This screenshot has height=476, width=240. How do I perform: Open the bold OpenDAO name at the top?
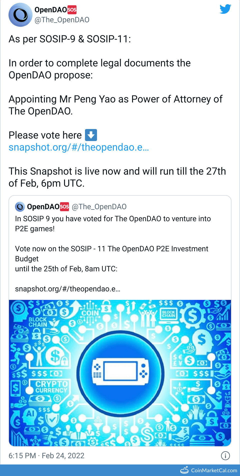(x=51, y=10)
